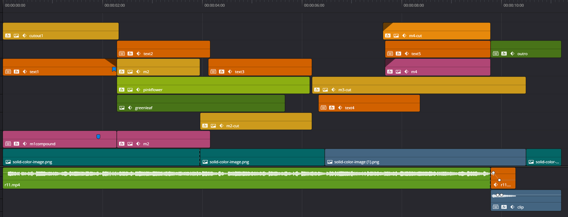
Task: Click the 00:00:08:00 timecode on ruler
Action: [x=414, y=6]
